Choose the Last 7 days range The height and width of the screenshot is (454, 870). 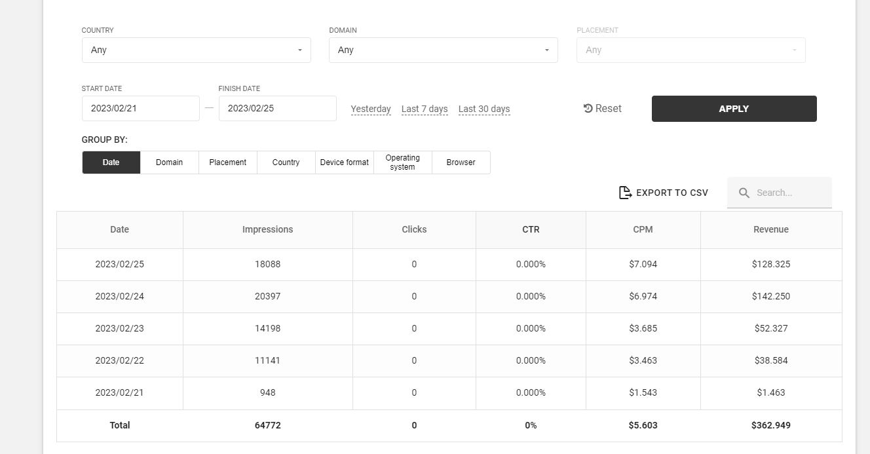425,109
